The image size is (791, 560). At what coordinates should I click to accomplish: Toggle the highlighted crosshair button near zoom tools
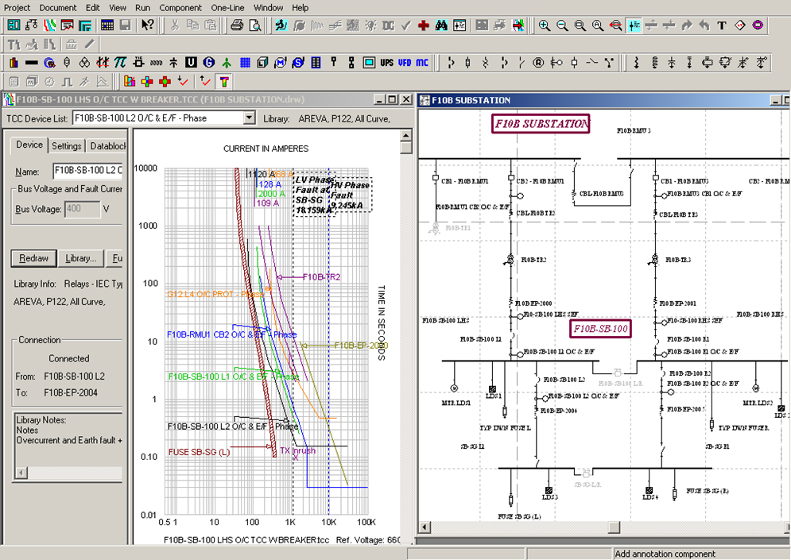click(x=634, y=25)
